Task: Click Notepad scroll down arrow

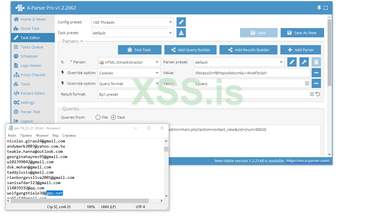Action: pos(166,196)
